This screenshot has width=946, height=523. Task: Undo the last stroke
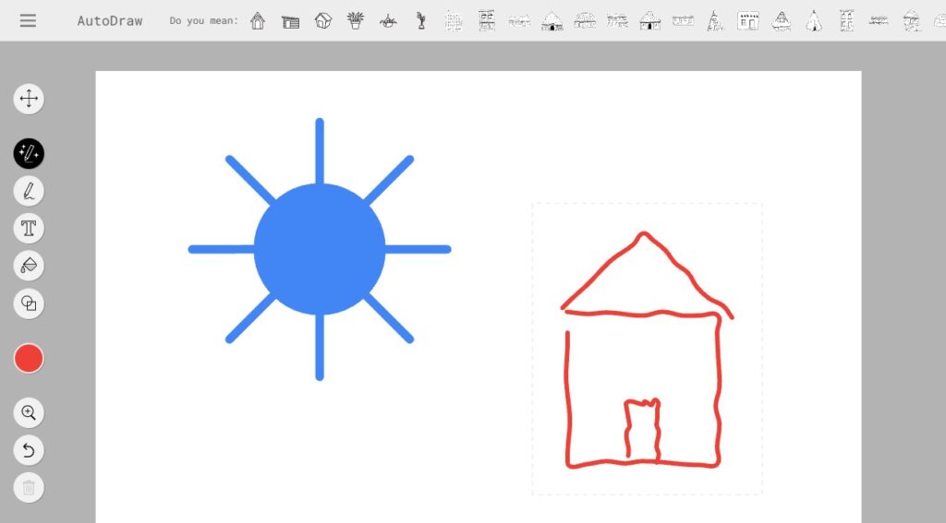click(x=29, y=450)
